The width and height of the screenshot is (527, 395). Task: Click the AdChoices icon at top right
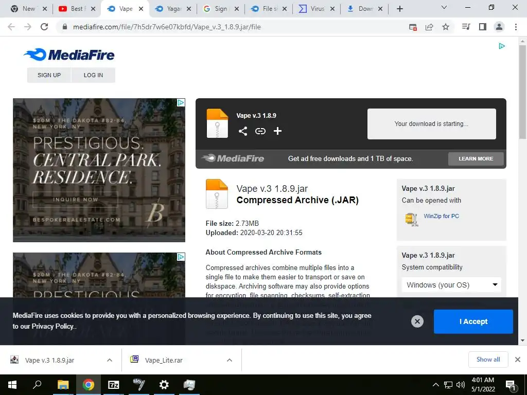tap(502, 46)
